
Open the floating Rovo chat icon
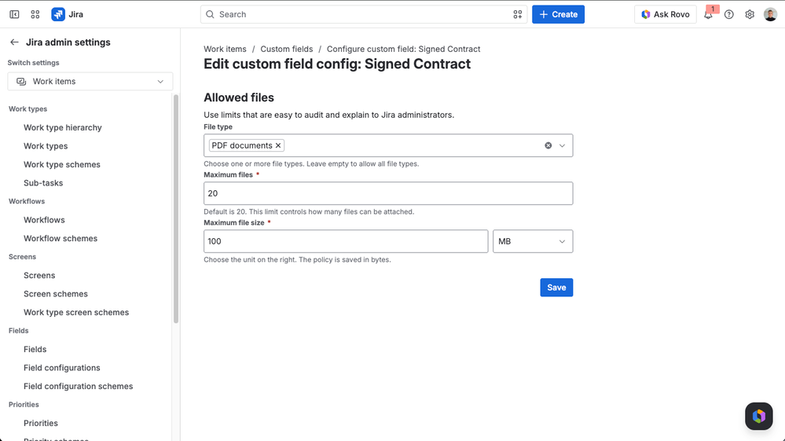click(x=759, y=416)
